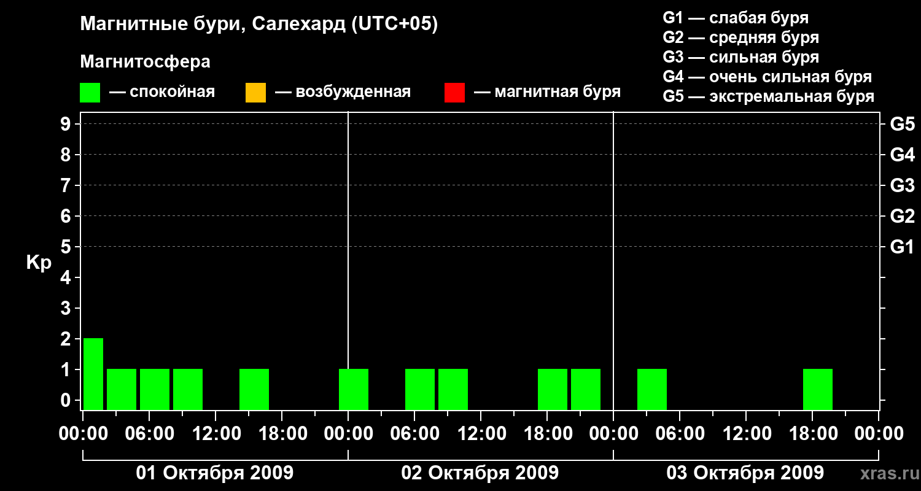This screenshot has height=491, width=921.
Task: Click the red магнитная буря legend swatch
Action: [454, 93]
